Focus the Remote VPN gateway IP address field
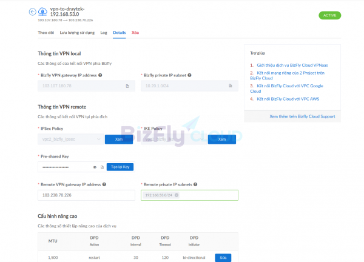Image resolution: width=364 pixels, height=262 pixels. (x=86, y=195)
